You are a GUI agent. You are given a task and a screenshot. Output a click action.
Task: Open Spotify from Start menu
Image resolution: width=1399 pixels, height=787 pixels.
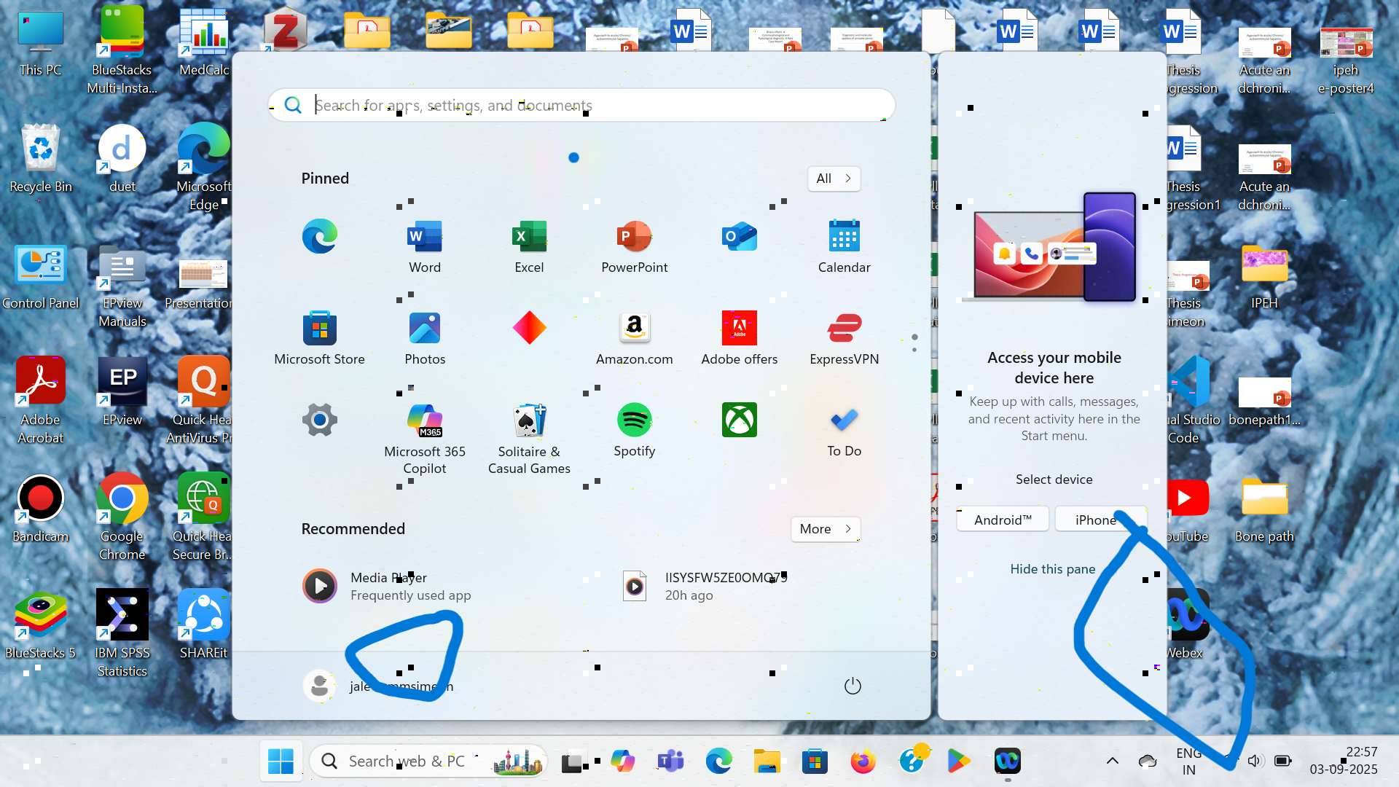[634, 429]
